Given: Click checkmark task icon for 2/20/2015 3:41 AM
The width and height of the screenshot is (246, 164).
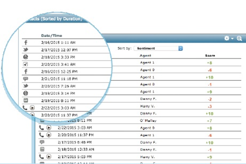Looking at the screenshot, I should point(25,64).
